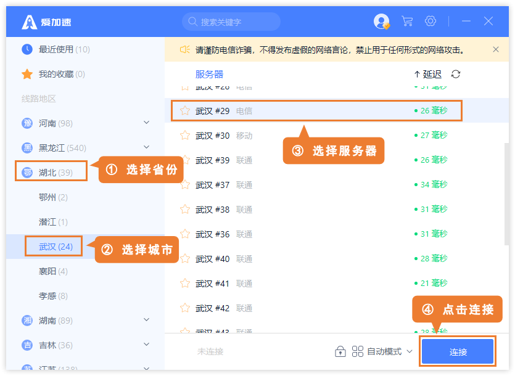Click the star icon for 我的收藏
Viewport: 515px width, 376px height.
click(x=27, y=74)
